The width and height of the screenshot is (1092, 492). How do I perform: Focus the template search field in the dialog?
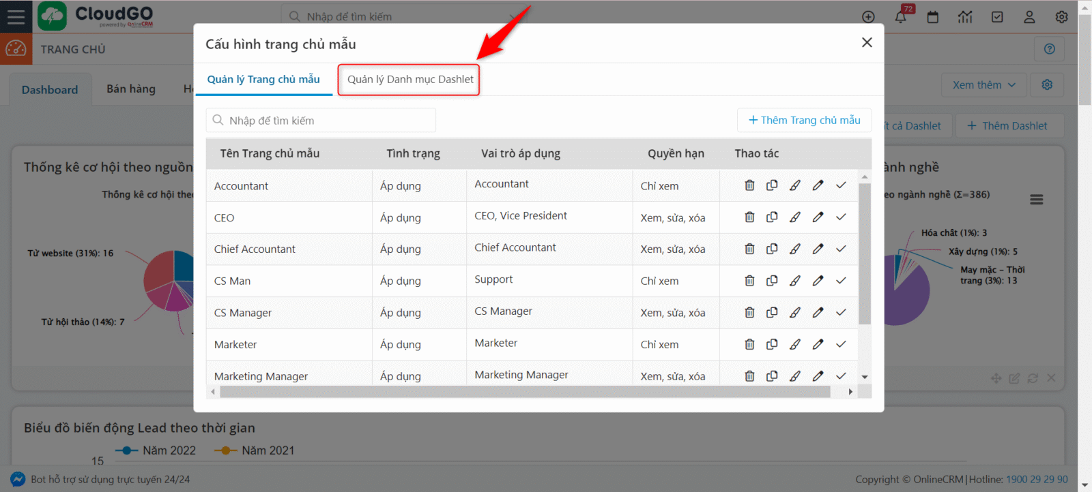pos(321,121)
